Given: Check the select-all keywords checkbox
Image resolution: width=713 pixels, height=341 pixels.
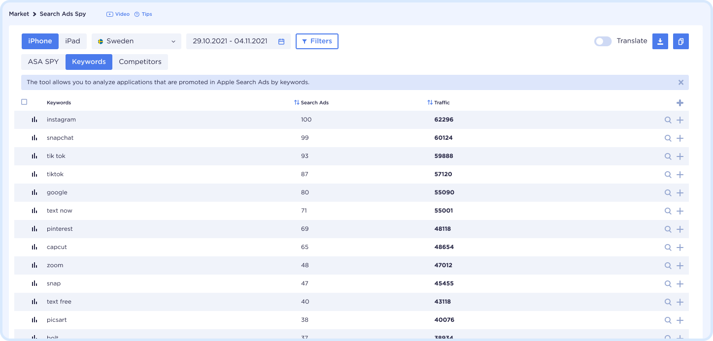Looking at the screenshot, I should tap(24, 102).
